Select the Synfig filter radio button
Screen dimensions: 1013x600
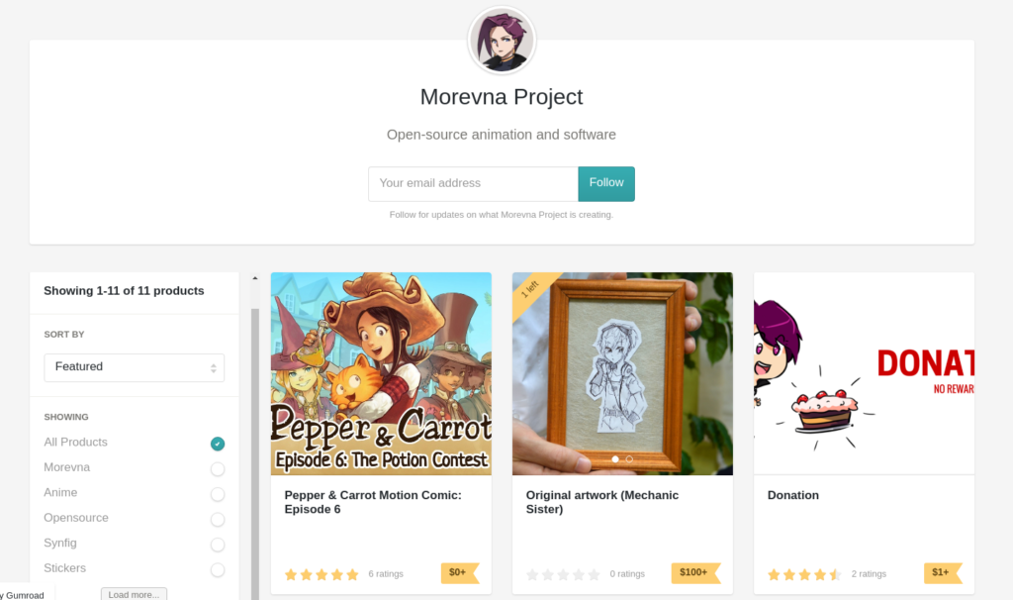pyautogui.click(x=218, y=545)
